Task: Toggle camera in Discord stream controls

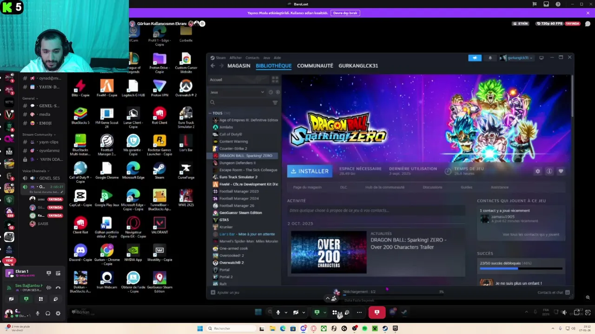Action: 296,313
